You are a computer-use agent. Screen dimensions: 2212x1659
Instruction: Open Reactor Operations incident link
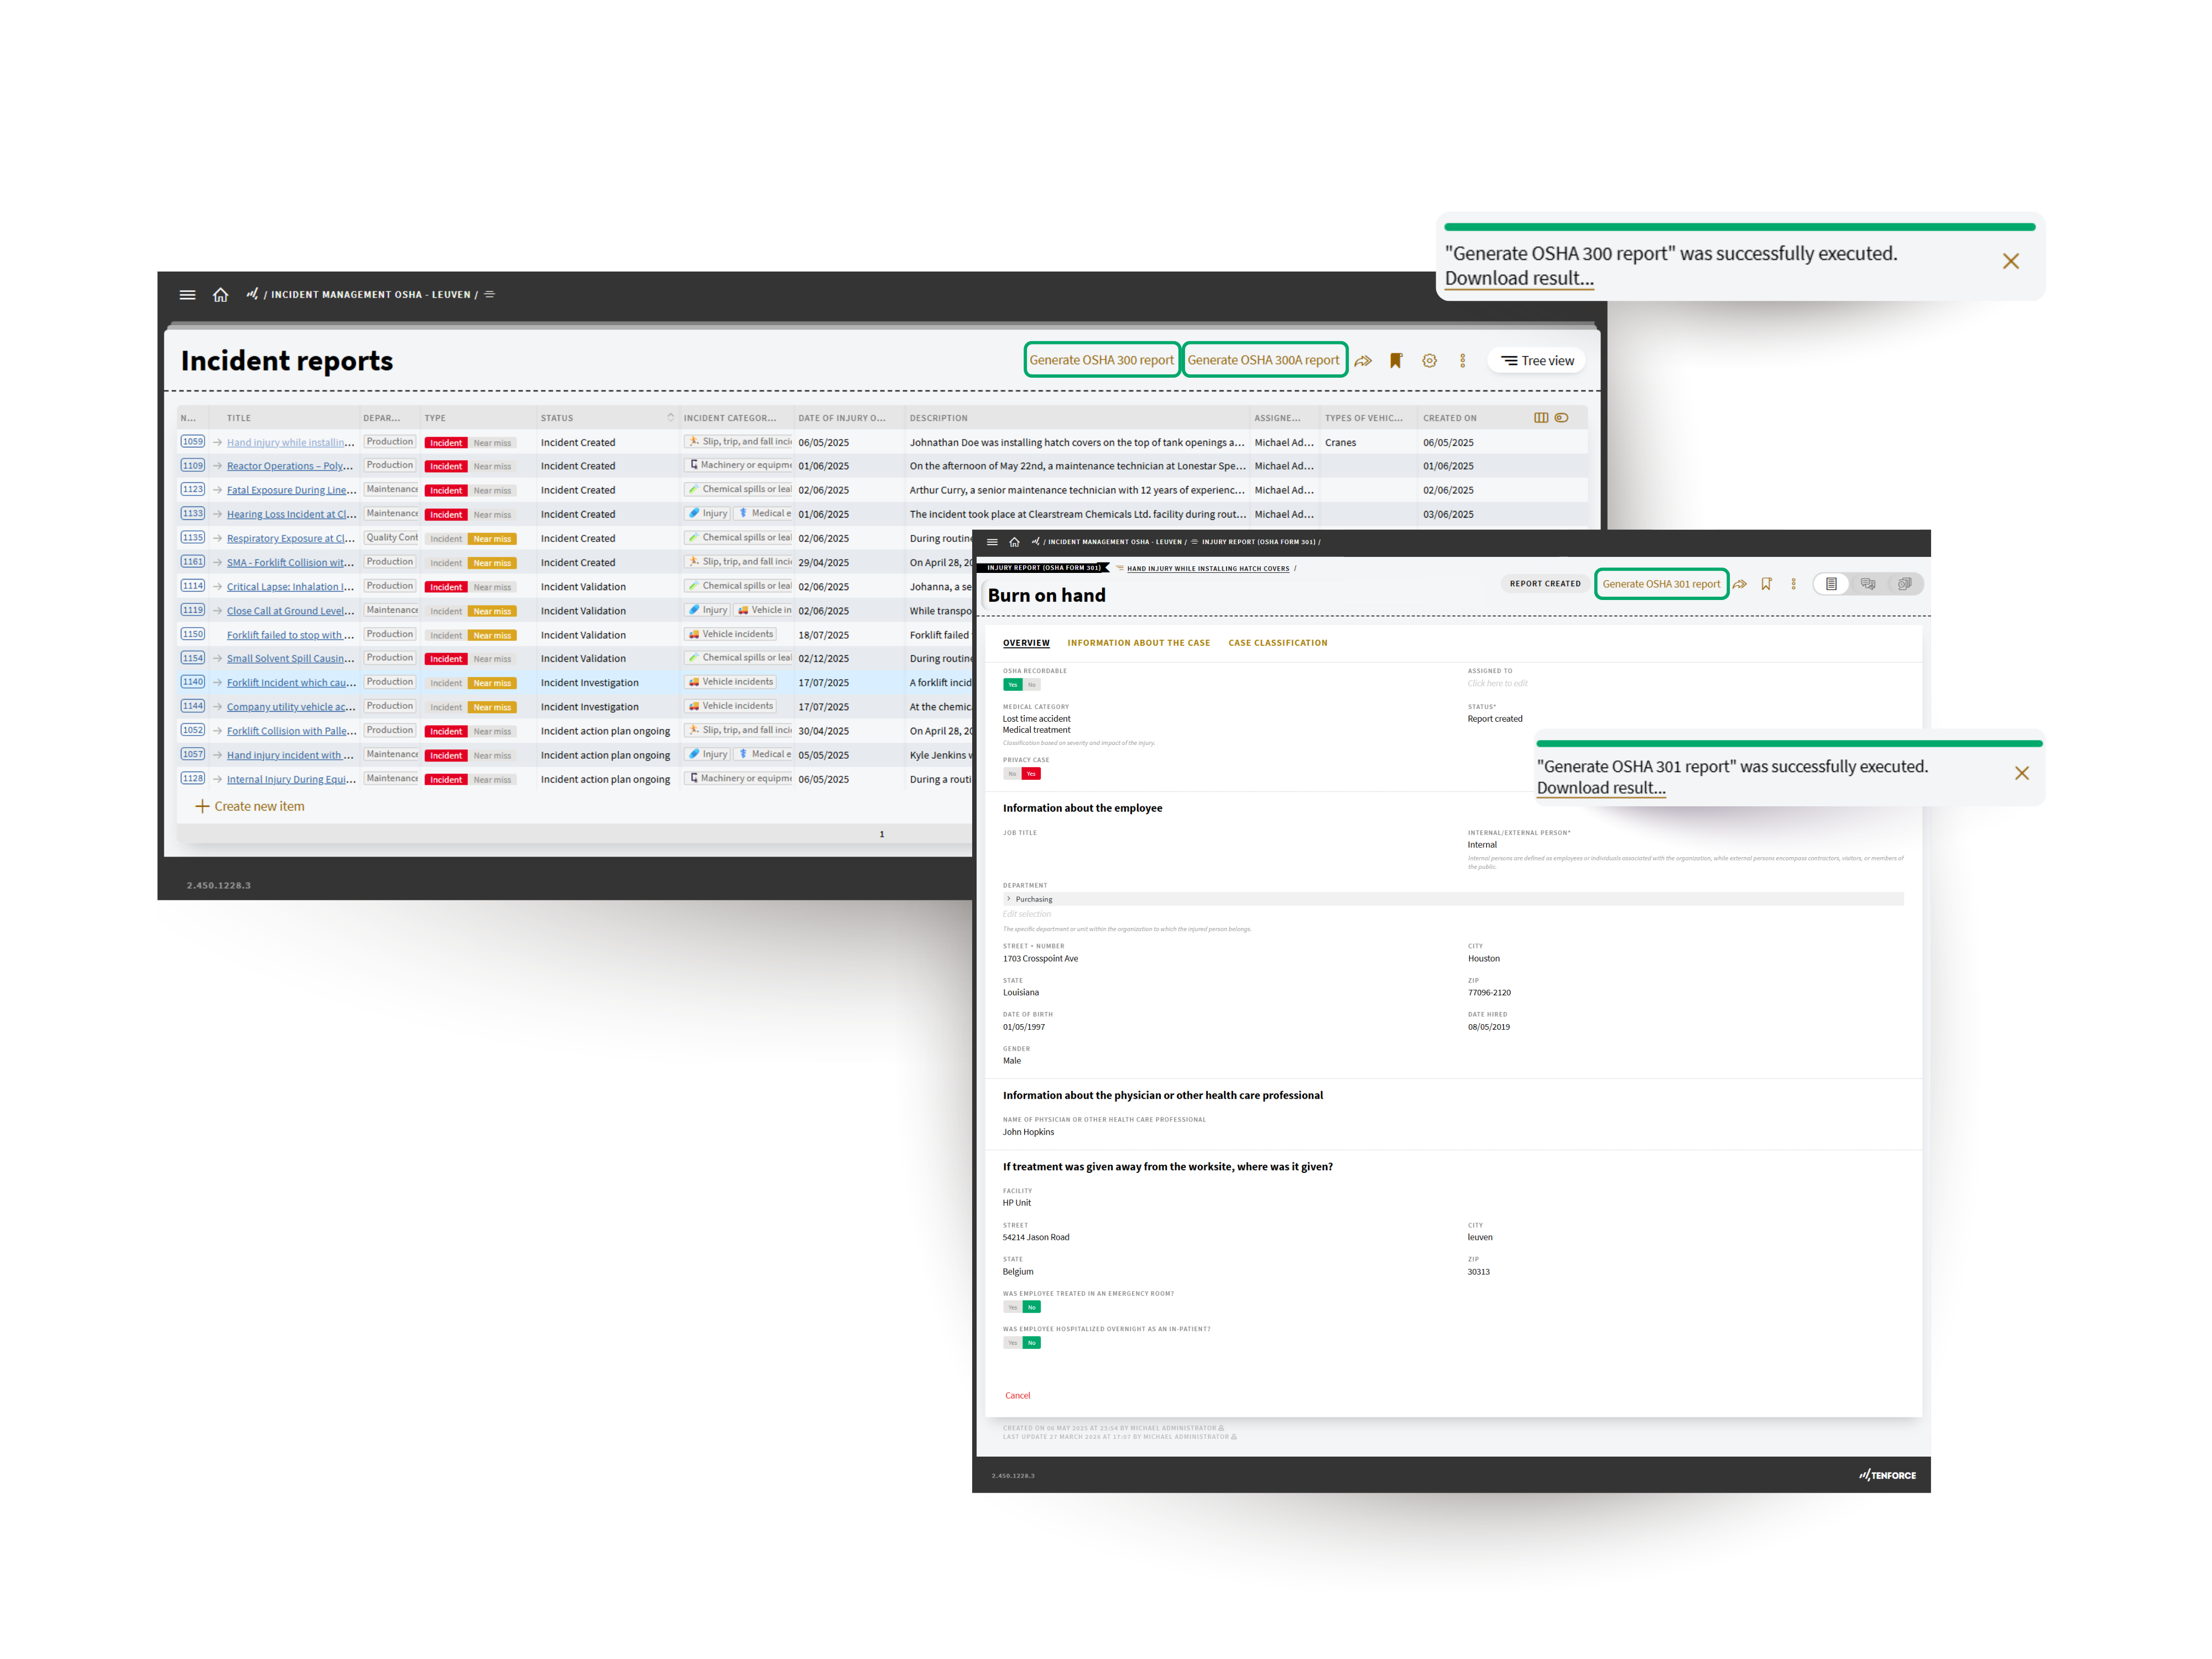(x=290, y=466)
